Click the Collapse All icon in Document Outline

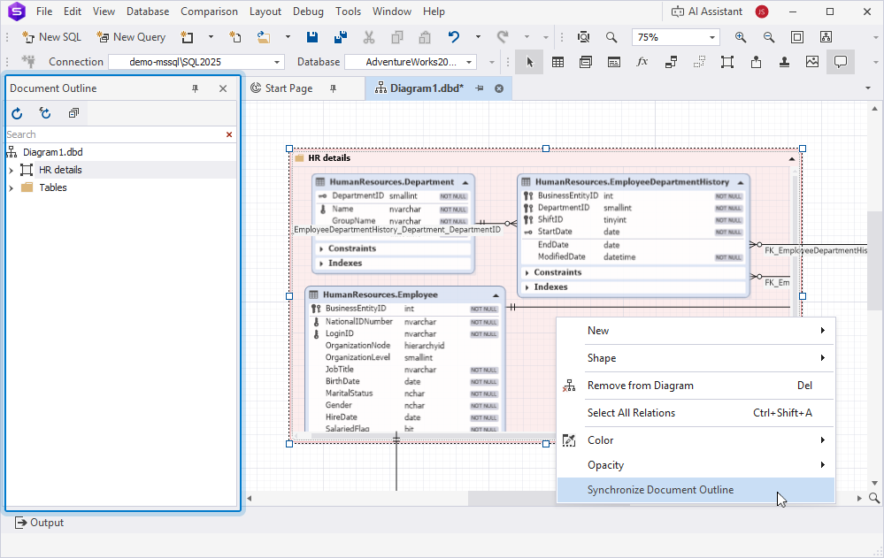73,113
